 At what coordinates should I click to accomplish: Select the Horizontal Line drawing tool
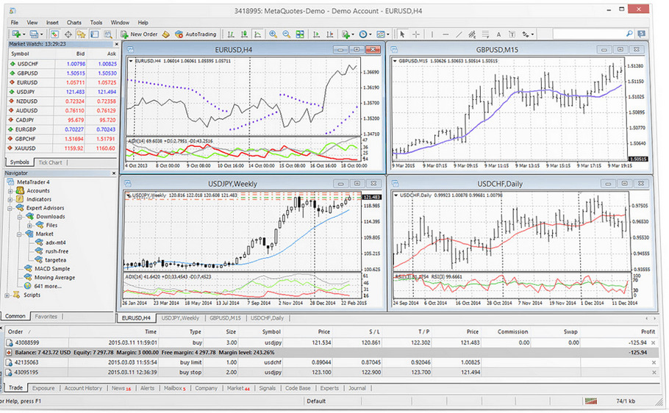pos(446,34)
